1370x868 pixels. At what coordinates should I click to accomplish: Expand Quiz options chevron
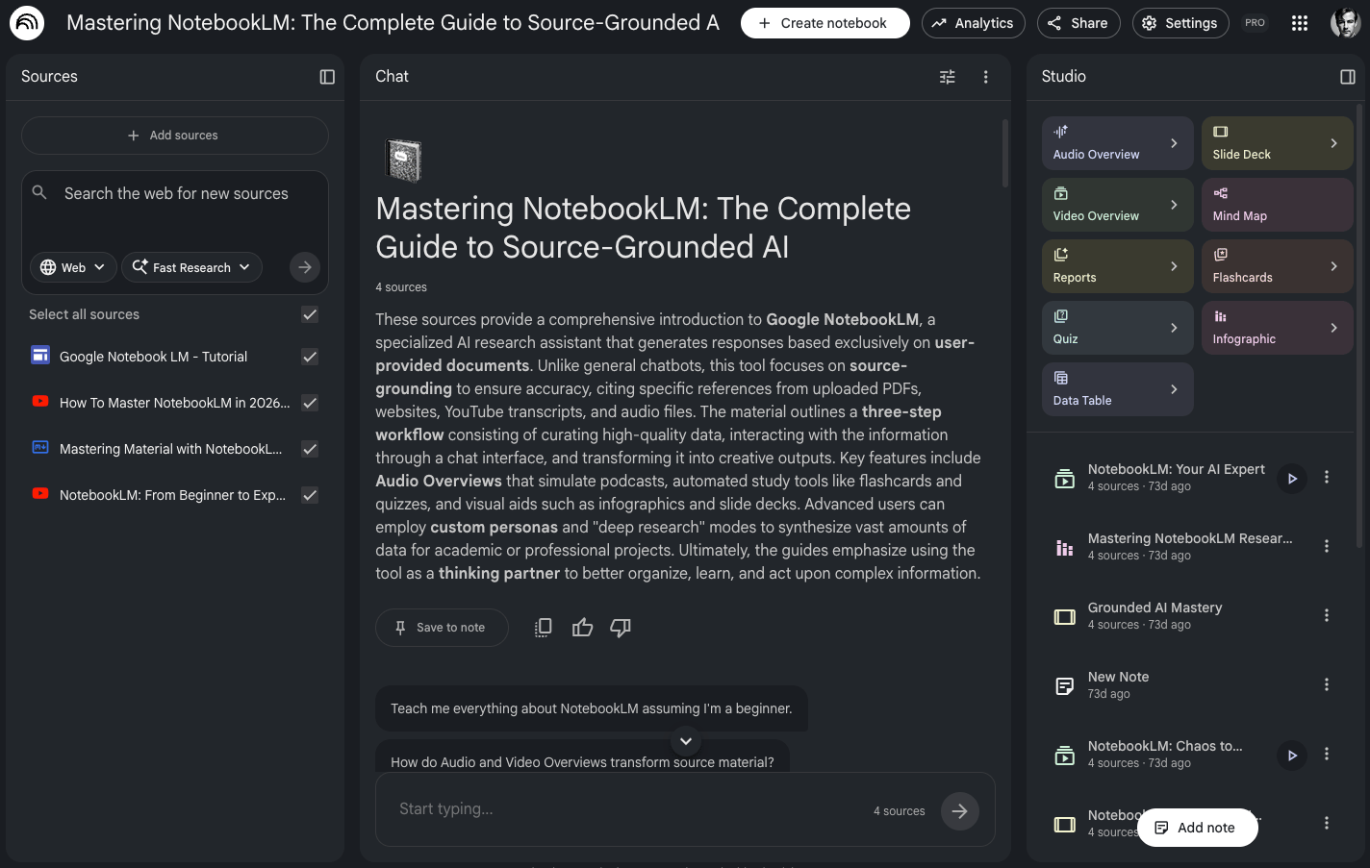(1174, 328)
